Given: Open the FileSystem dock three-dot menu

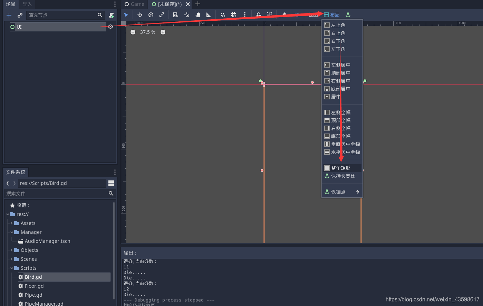Looking at the screenshot, I should pyautogui.click(x=115, y=172).
